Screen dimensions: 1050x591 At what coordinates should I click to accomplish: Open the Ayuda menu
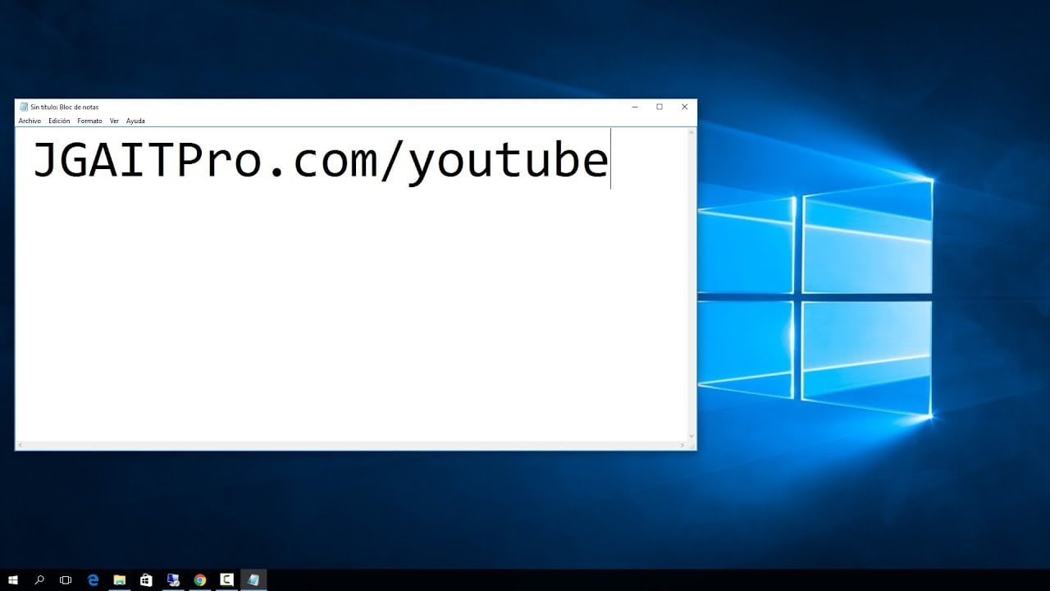[135, 121]
